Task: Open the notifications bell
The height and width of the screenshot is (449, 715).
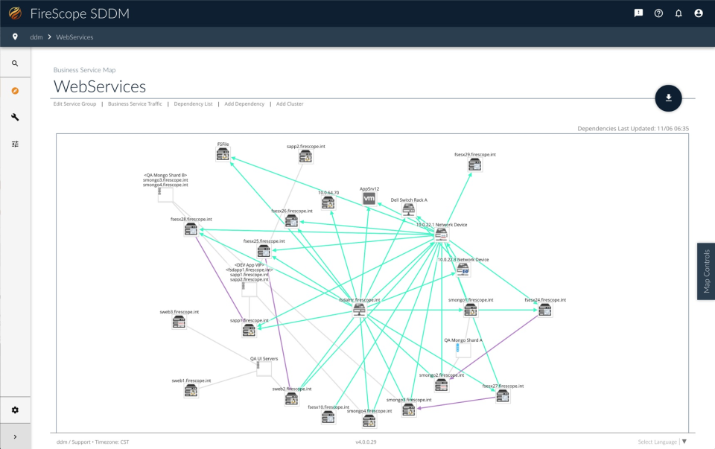Action: point(679,13)
